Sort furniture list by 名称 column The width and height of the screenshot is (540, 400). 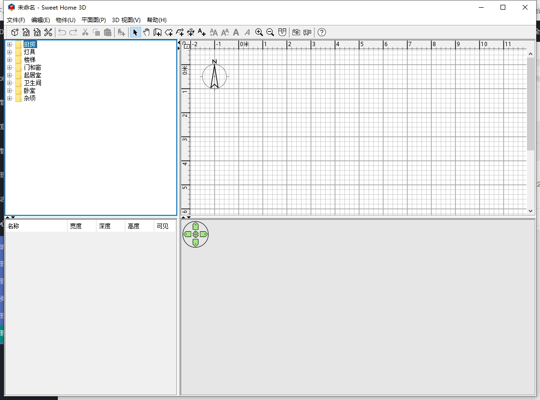[x=36, y=226]
